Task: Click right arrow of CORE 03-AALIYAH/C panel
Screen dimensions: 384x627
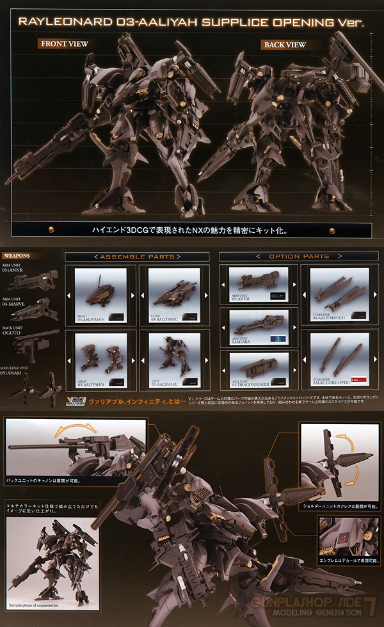Action: 206,296
